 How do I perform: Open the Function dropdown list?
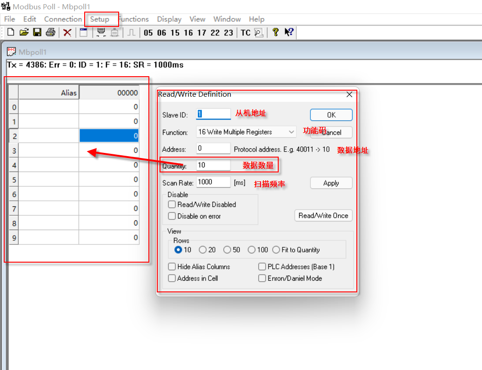tap(291, 132)
